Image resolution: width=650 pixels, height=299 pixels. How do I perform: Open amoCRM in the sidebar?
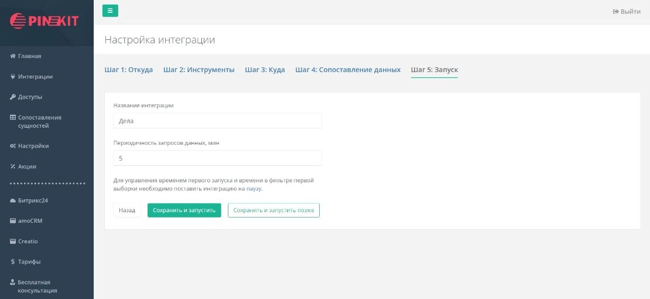[30, 221]
